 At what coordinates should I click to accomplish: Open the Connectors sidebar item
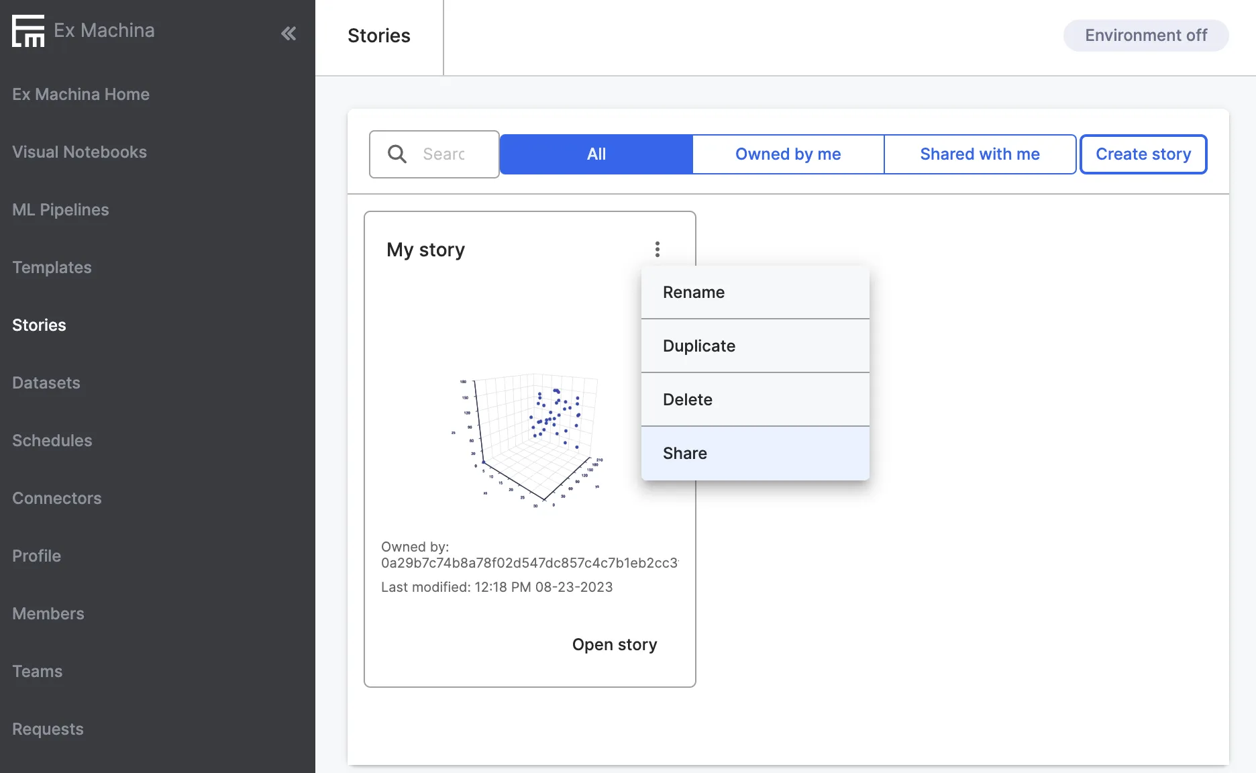click(57, 499)
